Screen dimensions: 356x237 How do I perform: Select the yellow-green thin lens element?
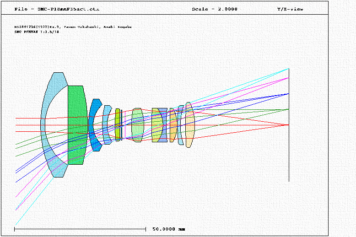click(118, 125)
